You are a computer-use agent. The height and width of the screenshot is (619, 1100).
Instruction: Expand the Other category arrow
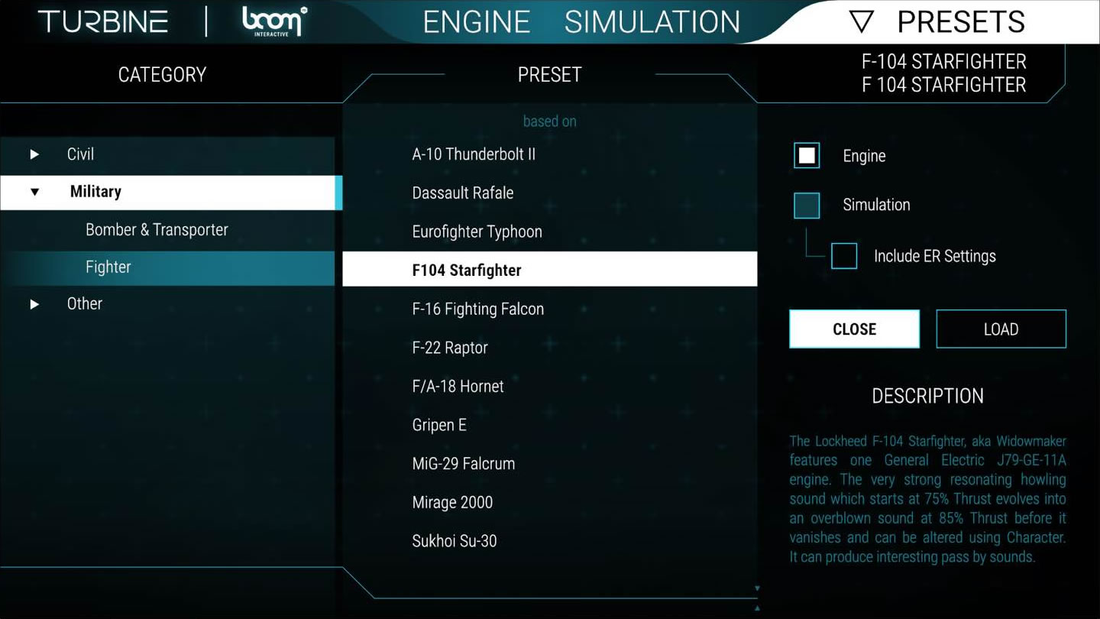click(34, 304)
